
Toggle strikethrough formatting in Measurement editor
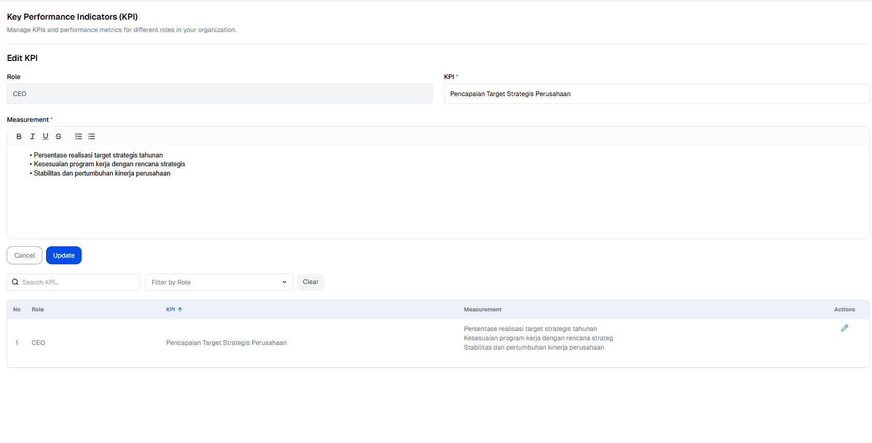[x=58, y=136]
